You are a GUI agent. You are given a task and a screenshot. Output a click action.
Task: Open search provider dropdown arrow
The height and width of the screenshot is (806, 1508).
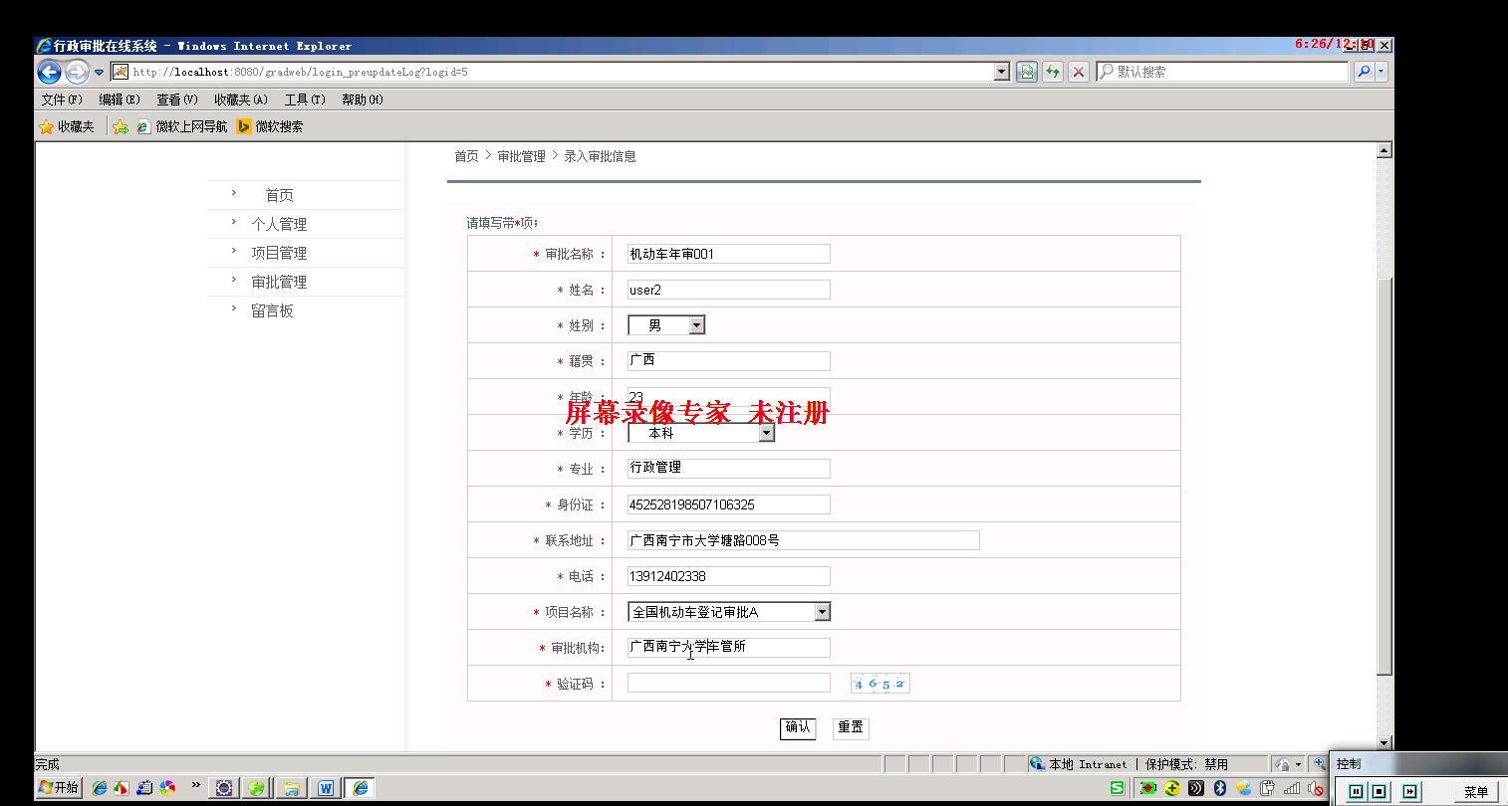pos(1381,72)
